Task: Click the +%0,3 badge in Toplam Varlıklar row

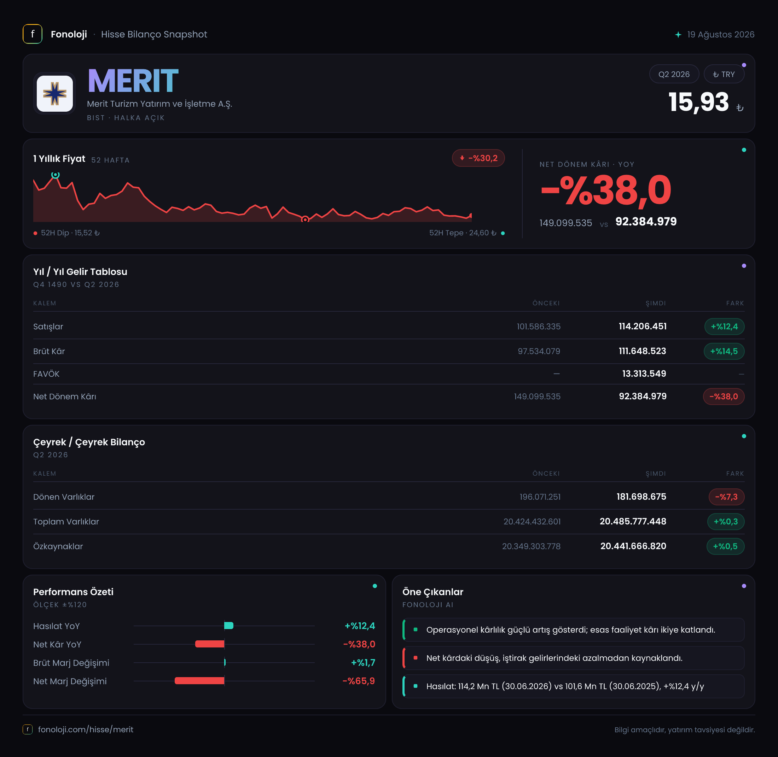Action: 726,521
